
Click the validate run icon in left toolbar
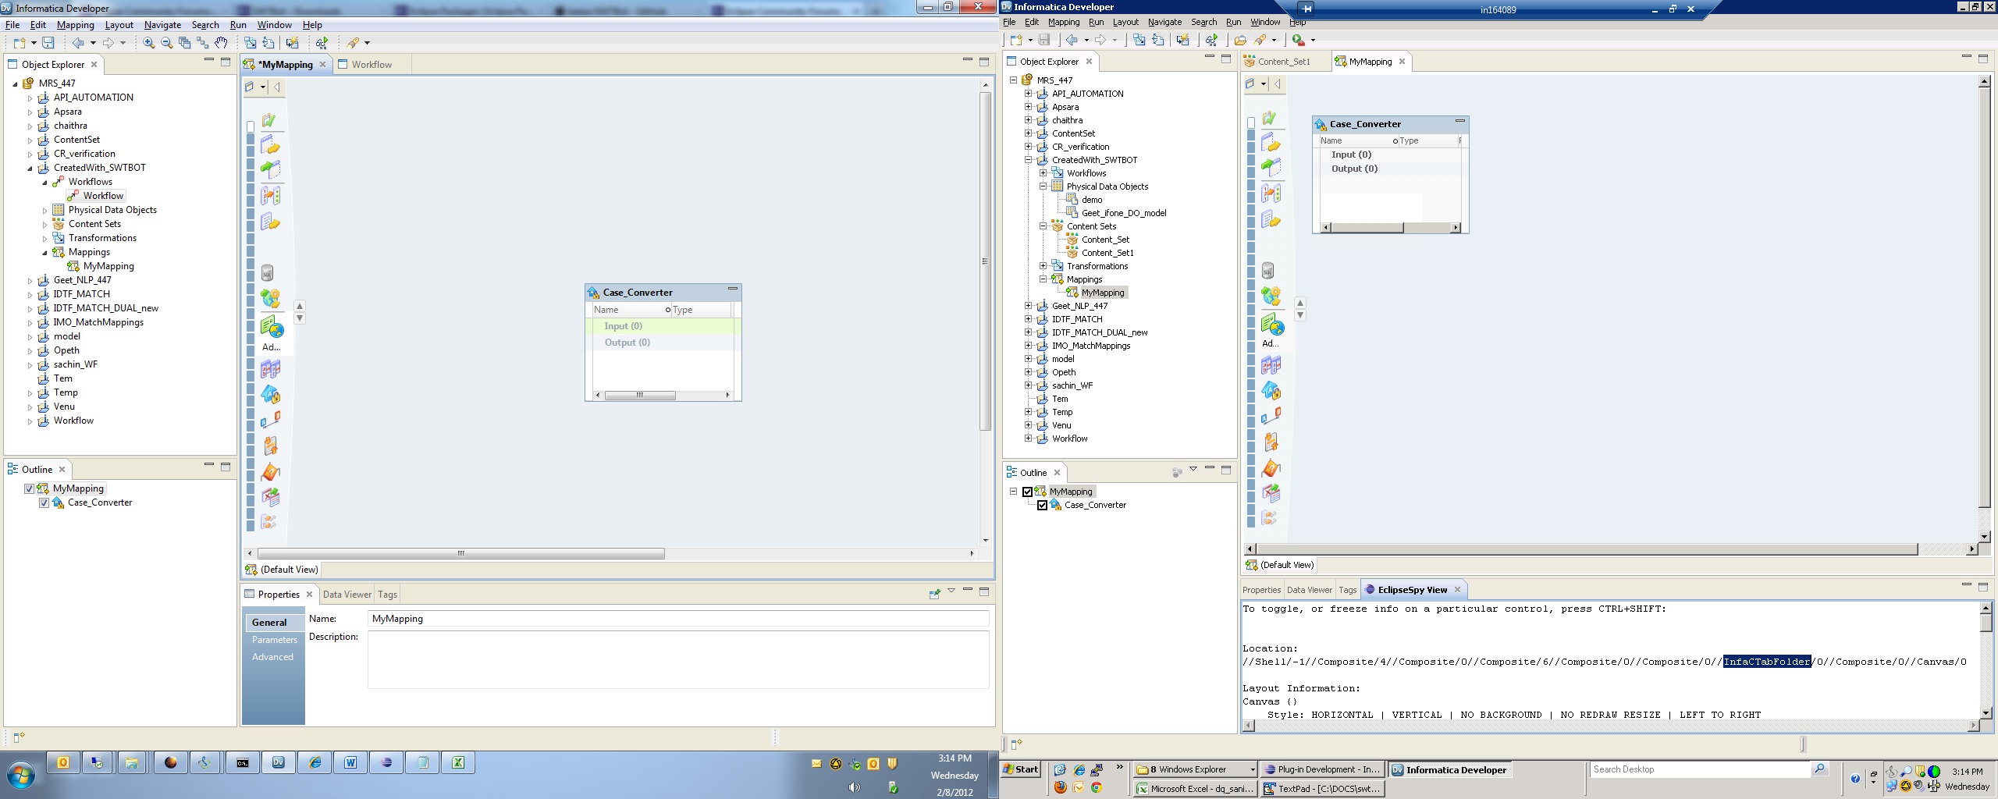point(322,43)
